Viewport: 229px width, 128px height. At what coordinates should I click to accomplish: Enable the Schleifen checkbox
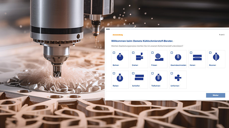(x=133, y=73)
